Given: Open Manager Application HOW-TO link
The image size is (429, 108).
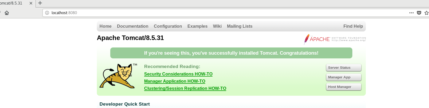Looking at the screenshot, I should pos(175,81).
